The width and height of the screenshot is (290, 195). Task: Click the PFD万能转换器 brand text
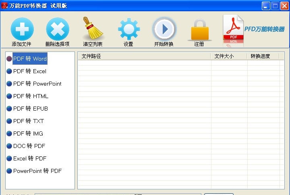click(x=265, y=29)
